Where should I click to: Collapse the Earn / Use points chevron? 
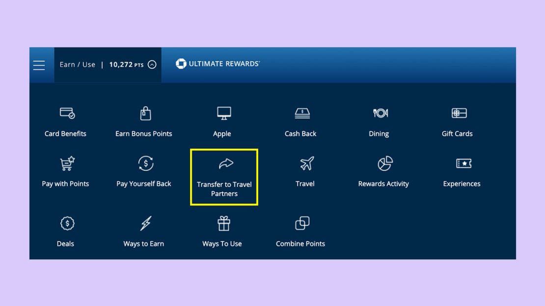(x=152, y=65)
